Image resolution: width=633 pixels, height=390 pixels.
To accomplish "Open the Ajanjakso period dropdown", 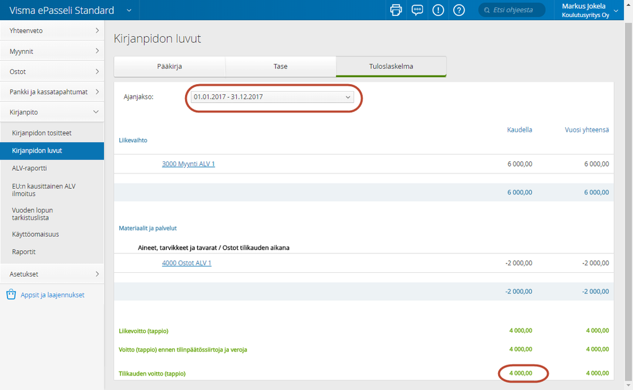I will (272, 97).
